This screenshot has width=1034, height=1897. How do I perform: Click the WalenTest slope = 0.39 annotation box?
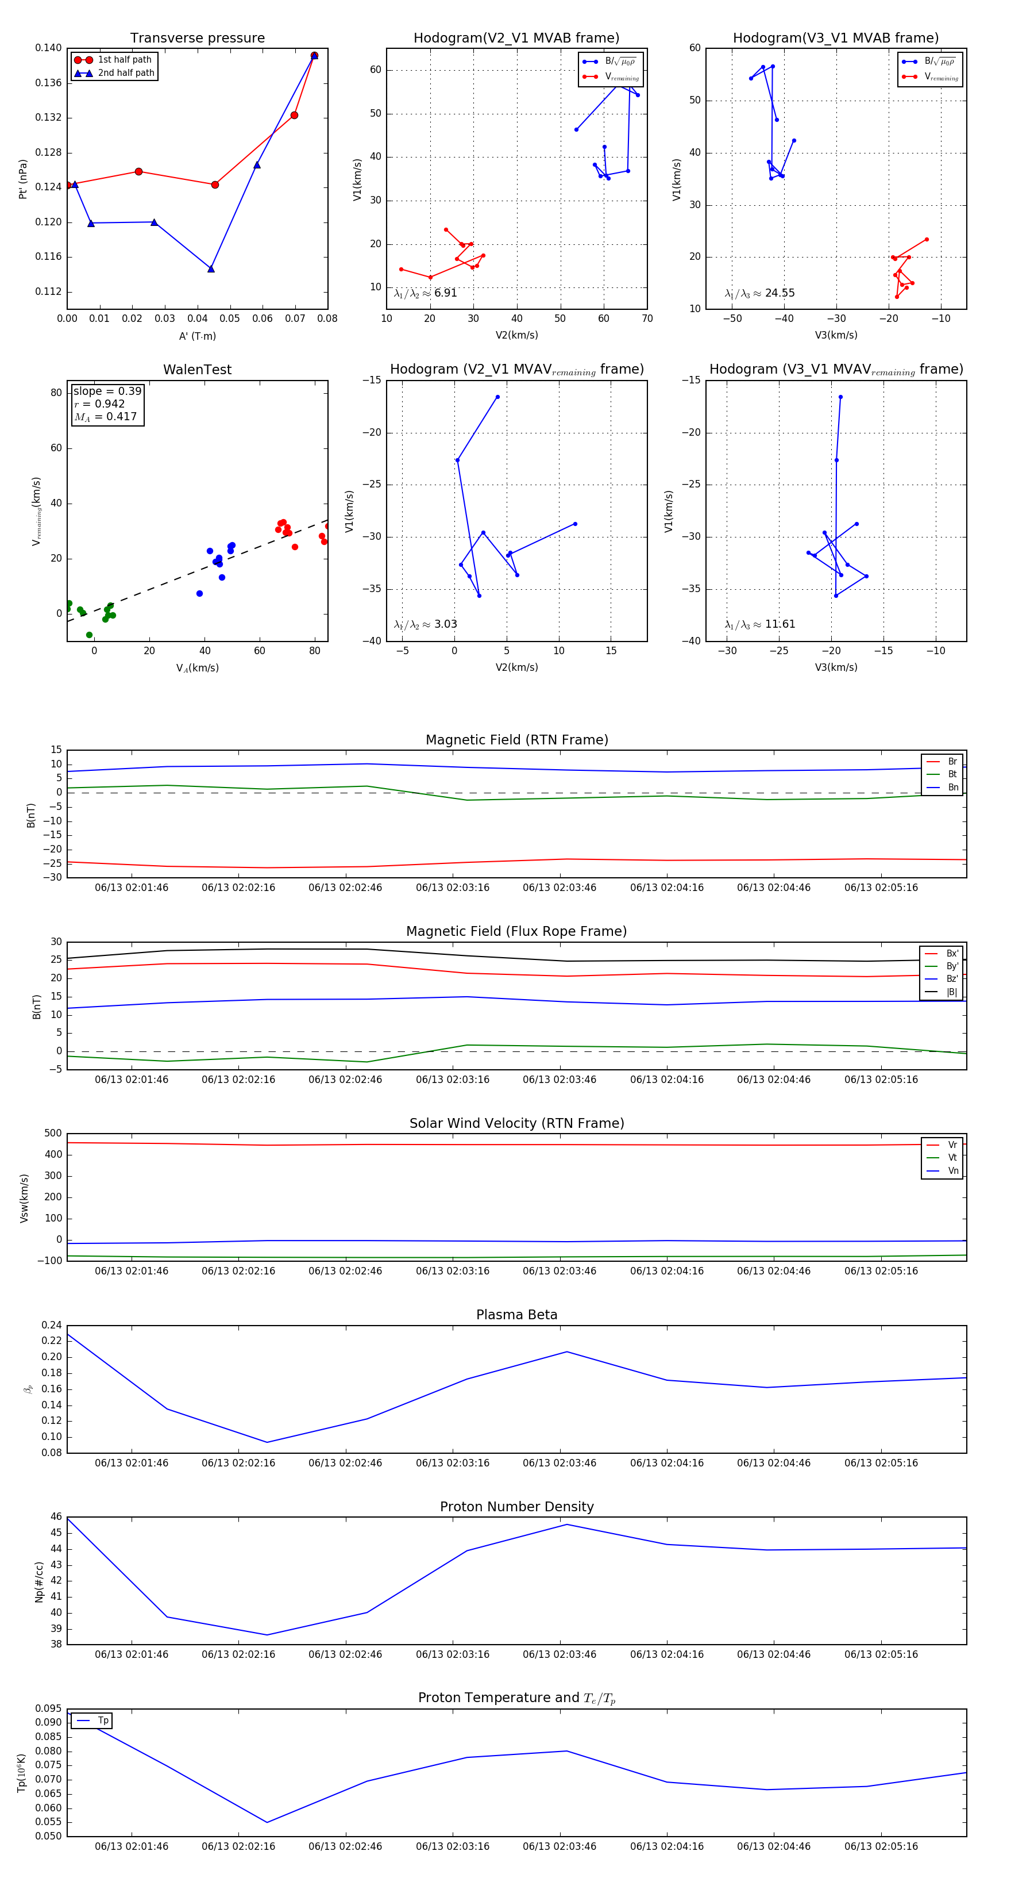click(x=107, y=404)
